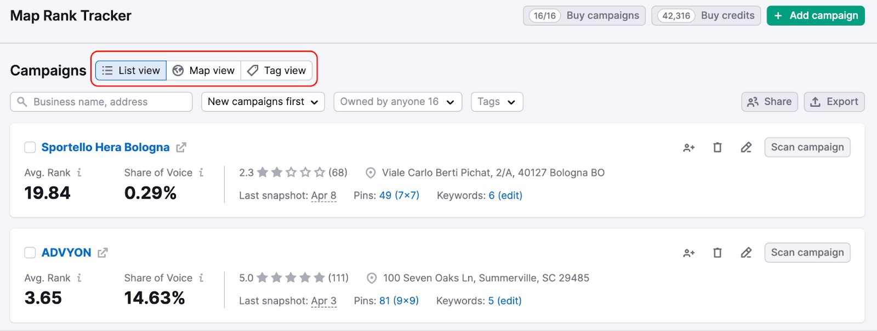The image size is (877, 331).
Task: Expand the Owned by anyone filter
Action: click(397, 102)
